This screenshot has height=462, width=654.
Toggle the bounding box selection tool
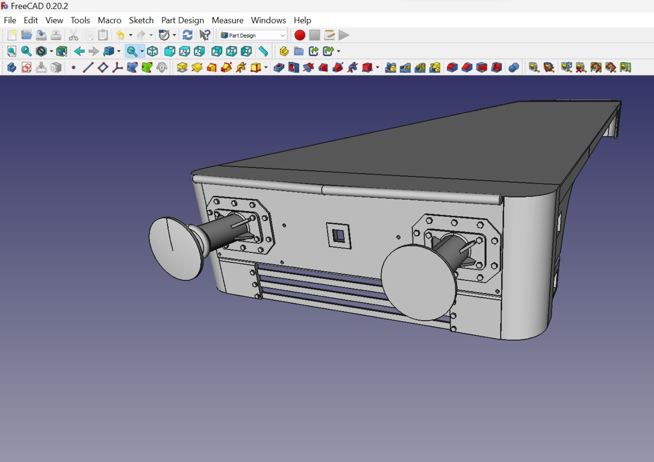tap(62, 51)
